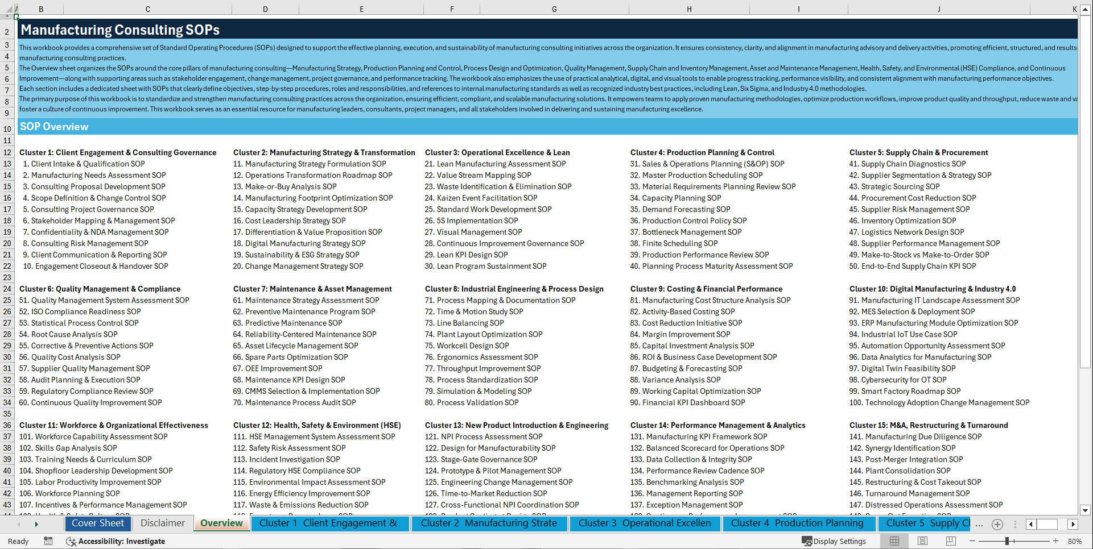
Task: Run the Accessibility Investigate checker
Action: pyautogui.click(x=116, y=541)
